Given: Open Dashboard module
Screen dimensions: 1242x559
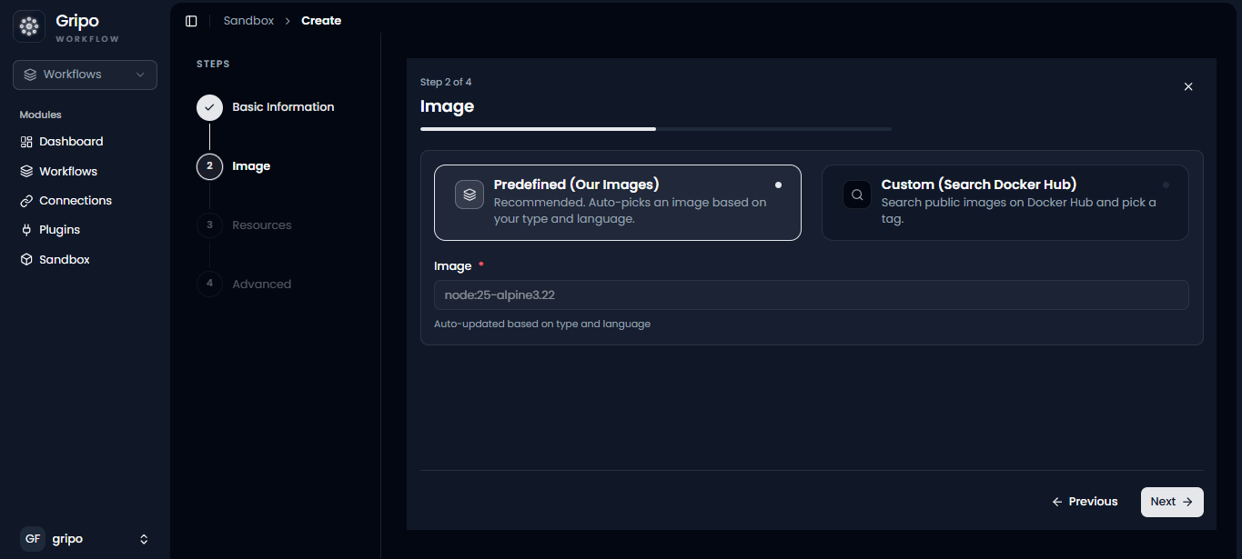Looking at the screenshot, I should [x=71, y=142].
